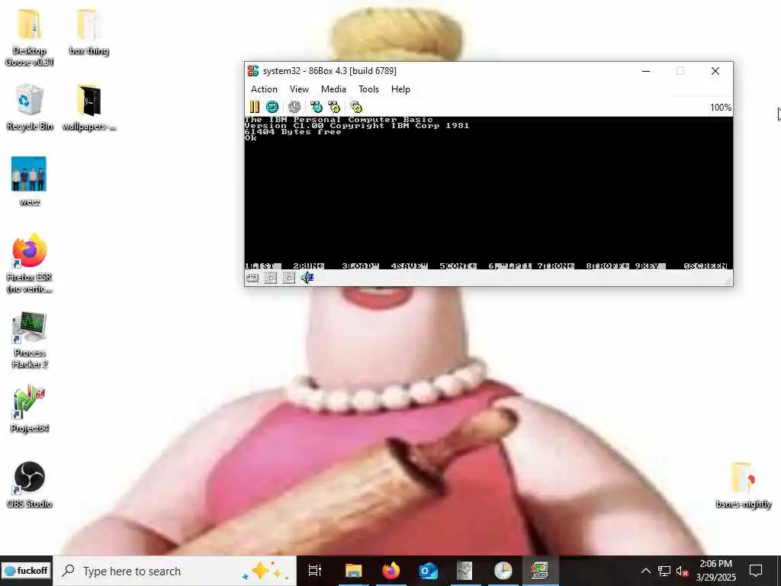Open the Start menu button
This screenshot has width=781, height=586.
(x=26, y=571)
